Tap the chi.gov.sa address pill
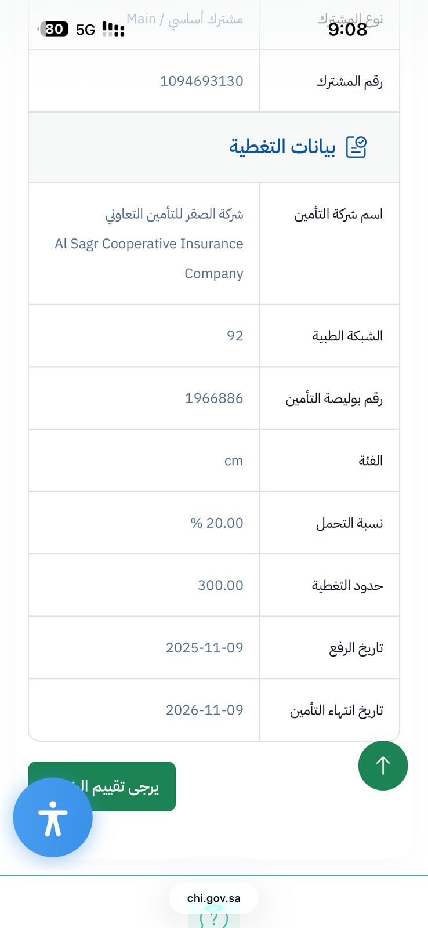The width and height of the screenshot is (428, 928). pos(213,898)
